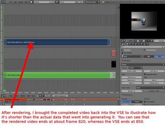
Task: Click the render preview image thumbnail
Action: (144, 21)
